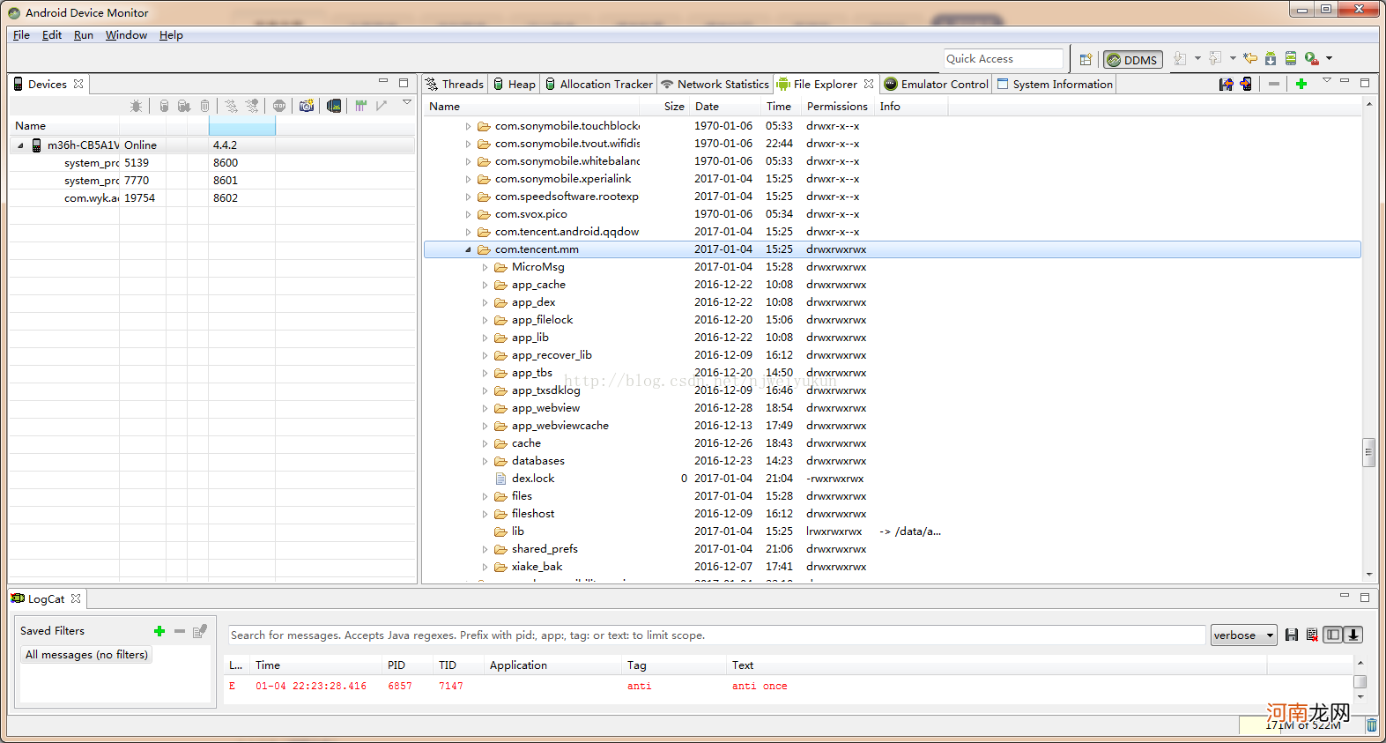The image size is (1386, 743).
Task: Open the verbose log level dropdown
Action: [1244, 635]
